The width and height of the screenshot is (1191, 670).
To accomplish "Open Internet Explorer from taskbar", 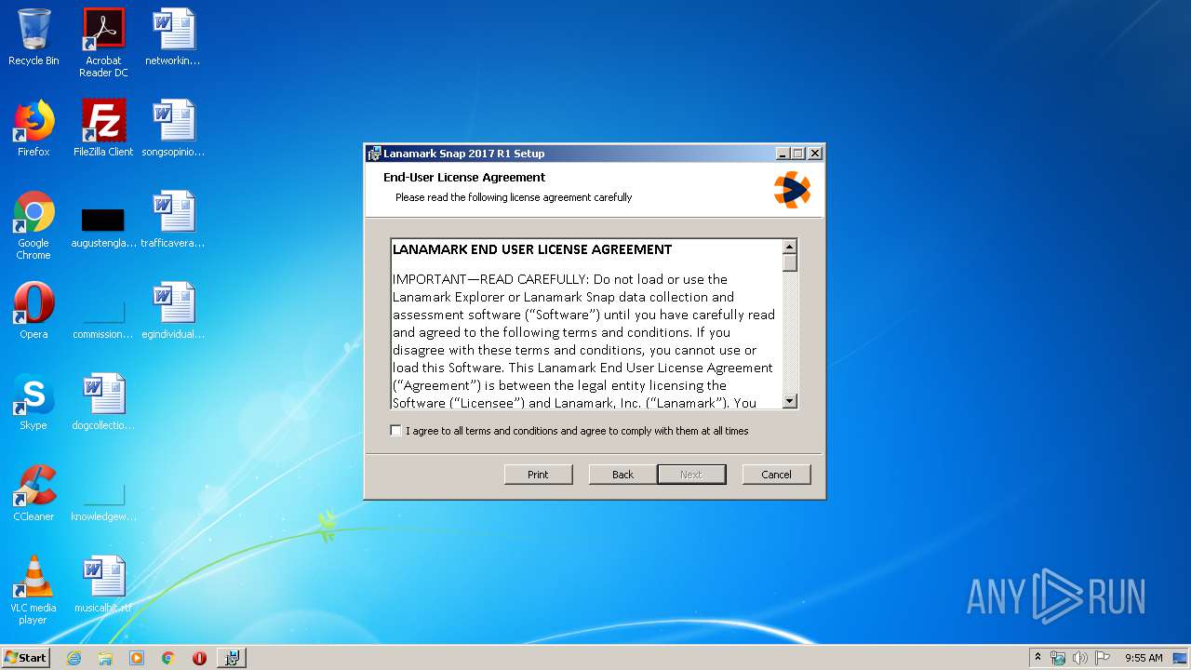I will (74, 658).
